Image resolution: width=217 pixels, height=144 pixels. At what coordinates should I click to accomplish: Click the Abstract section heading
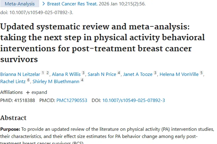point(13,118)
